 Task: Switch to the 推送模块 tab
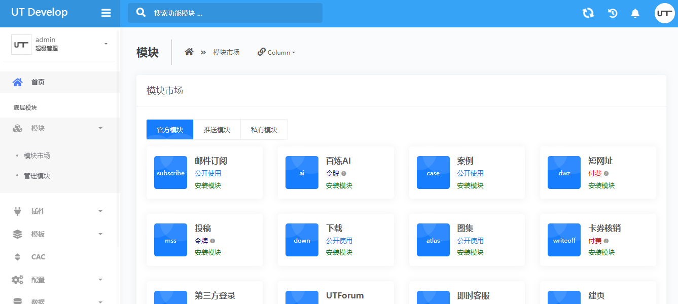tap(217, 130)
